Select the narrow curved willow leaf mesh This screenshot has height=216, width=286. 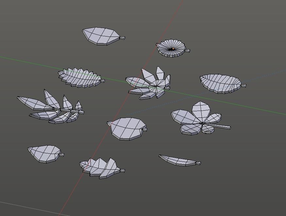(x=180, y=161)
